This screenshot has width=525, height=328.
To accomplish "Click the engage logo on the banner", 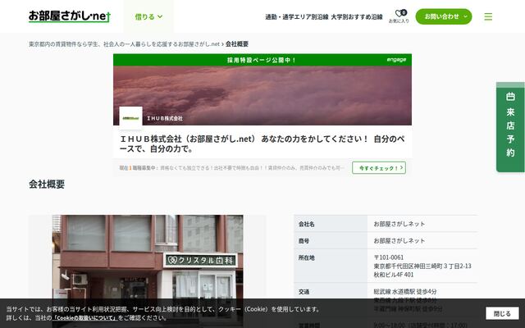I will (396, 60).
